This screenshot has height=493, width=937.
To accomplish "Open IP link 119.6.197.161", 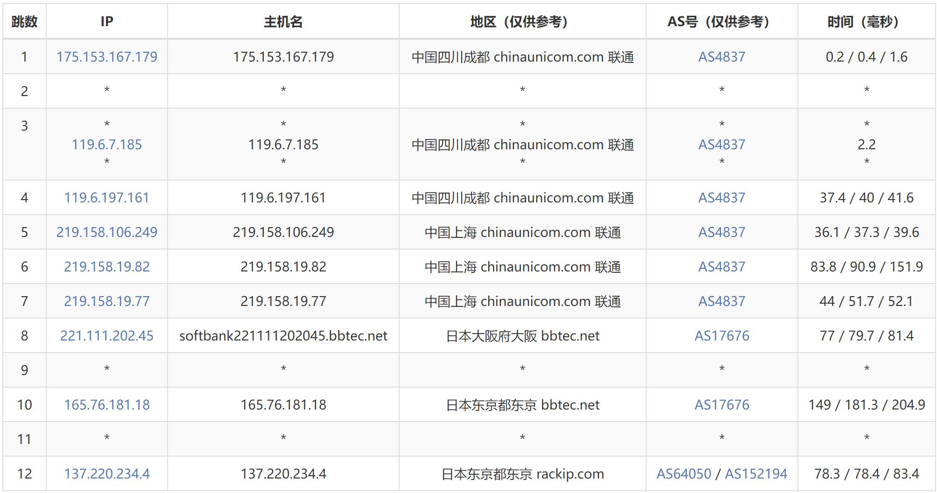I will [107, 198].
